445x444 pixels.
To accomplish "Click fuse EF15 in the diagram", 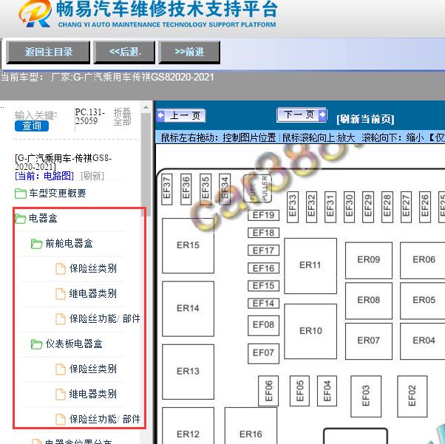I will pos(263,286).
